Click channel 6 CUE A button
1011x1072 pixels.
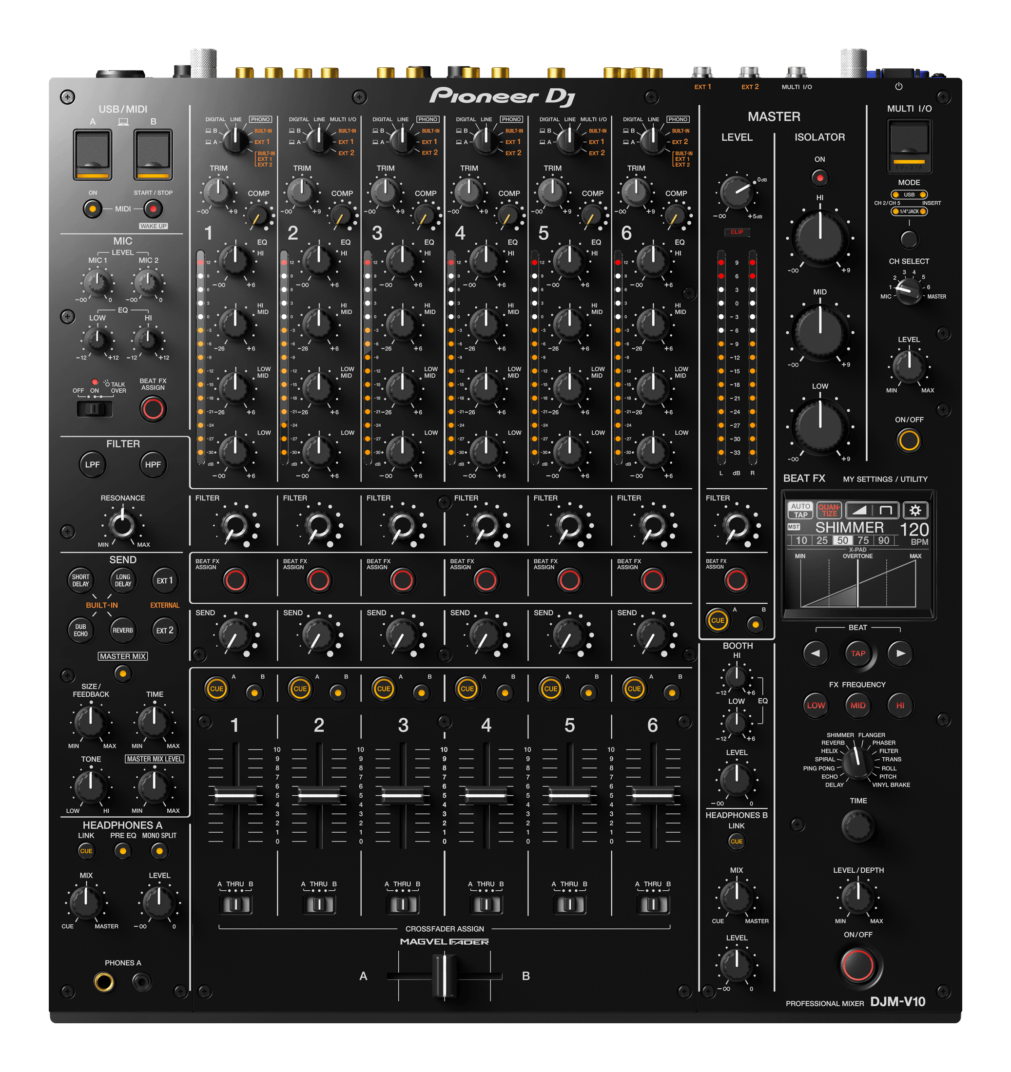click(635, 689)
